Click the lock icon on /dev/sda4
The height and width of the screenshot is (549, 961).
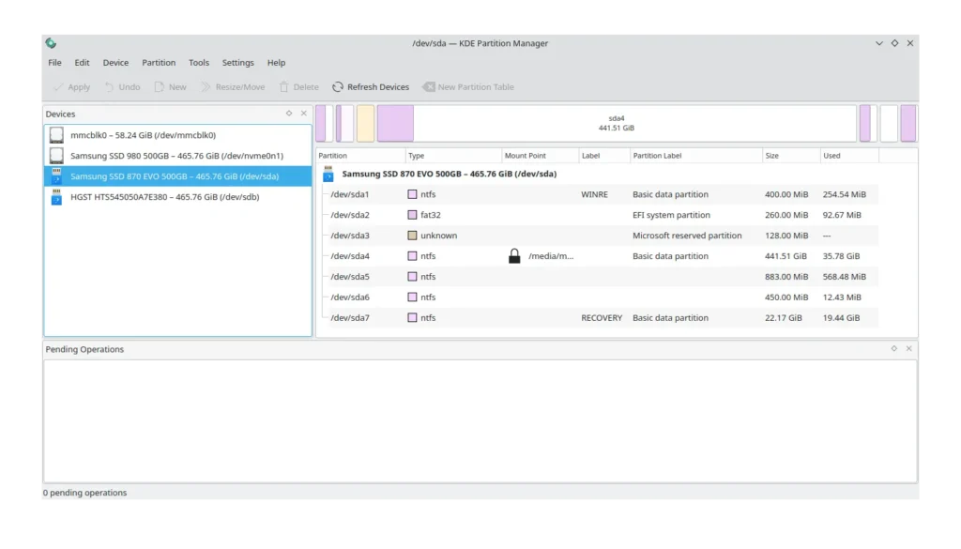click(x=514, y=256)
